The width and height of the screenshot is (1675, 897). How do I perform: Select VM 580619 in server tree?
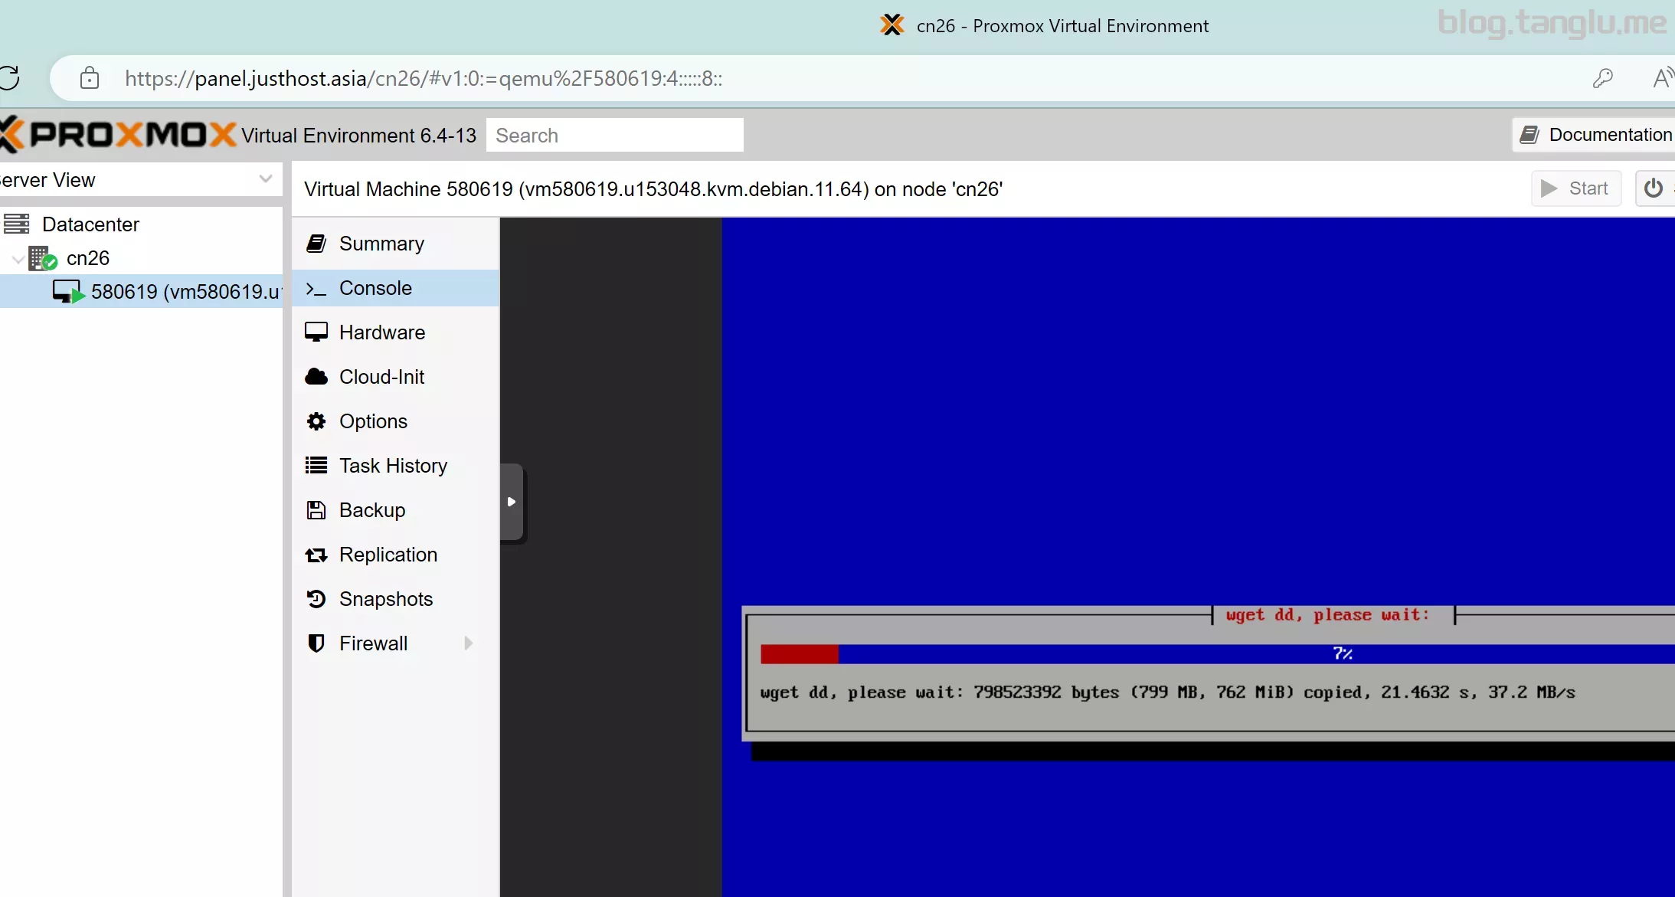pos(184,292)
